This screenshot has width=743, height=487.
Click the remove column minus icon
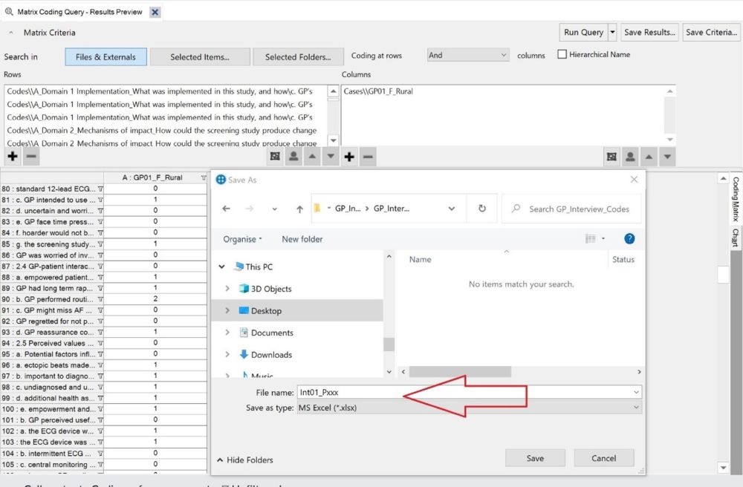[368, 157]
